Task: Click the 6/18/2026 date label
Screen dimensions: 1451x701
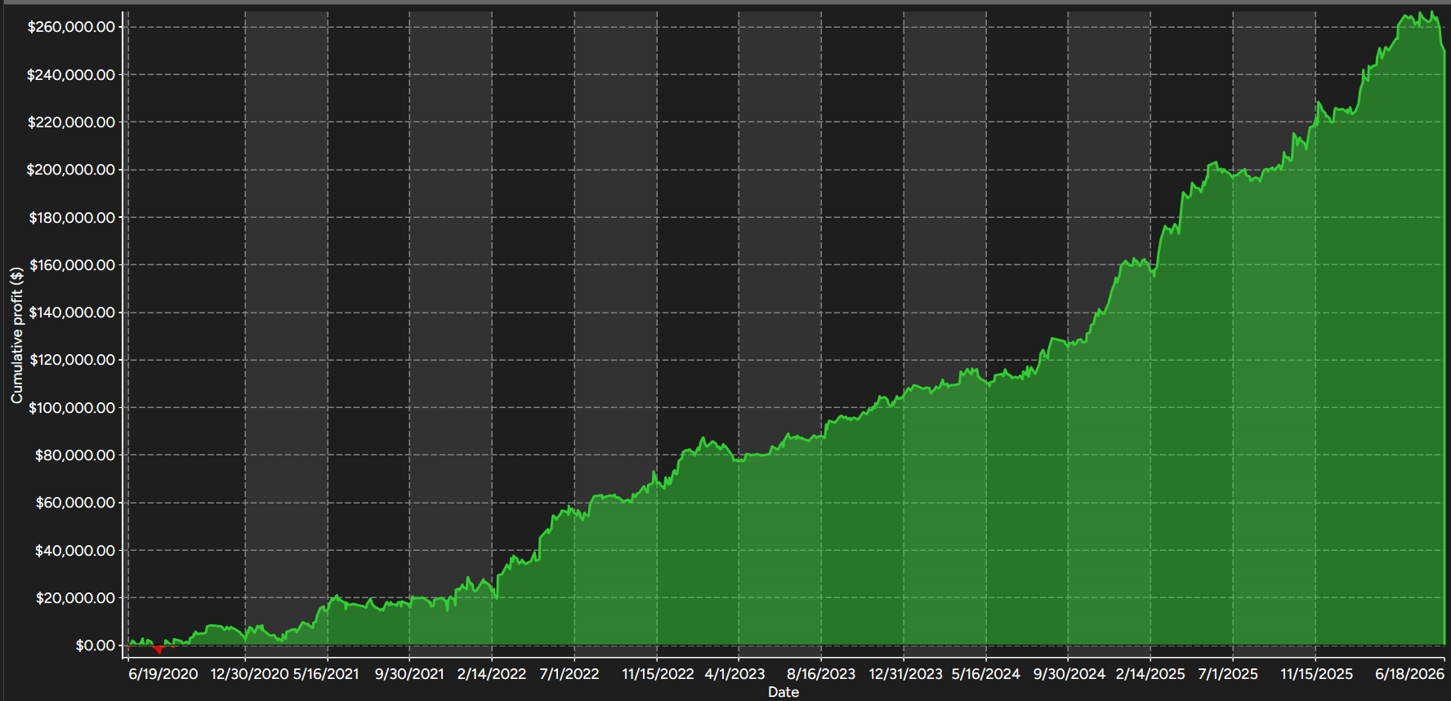Action: [1410, 674]
